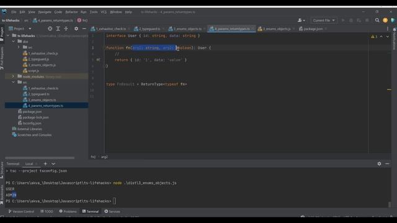Open terminal settings gear icon
This screenshot has width=397, height=223.
[379, 164]
